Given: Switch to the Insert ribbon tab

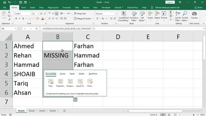Looking at the screenshot, I should click(33, 7).
